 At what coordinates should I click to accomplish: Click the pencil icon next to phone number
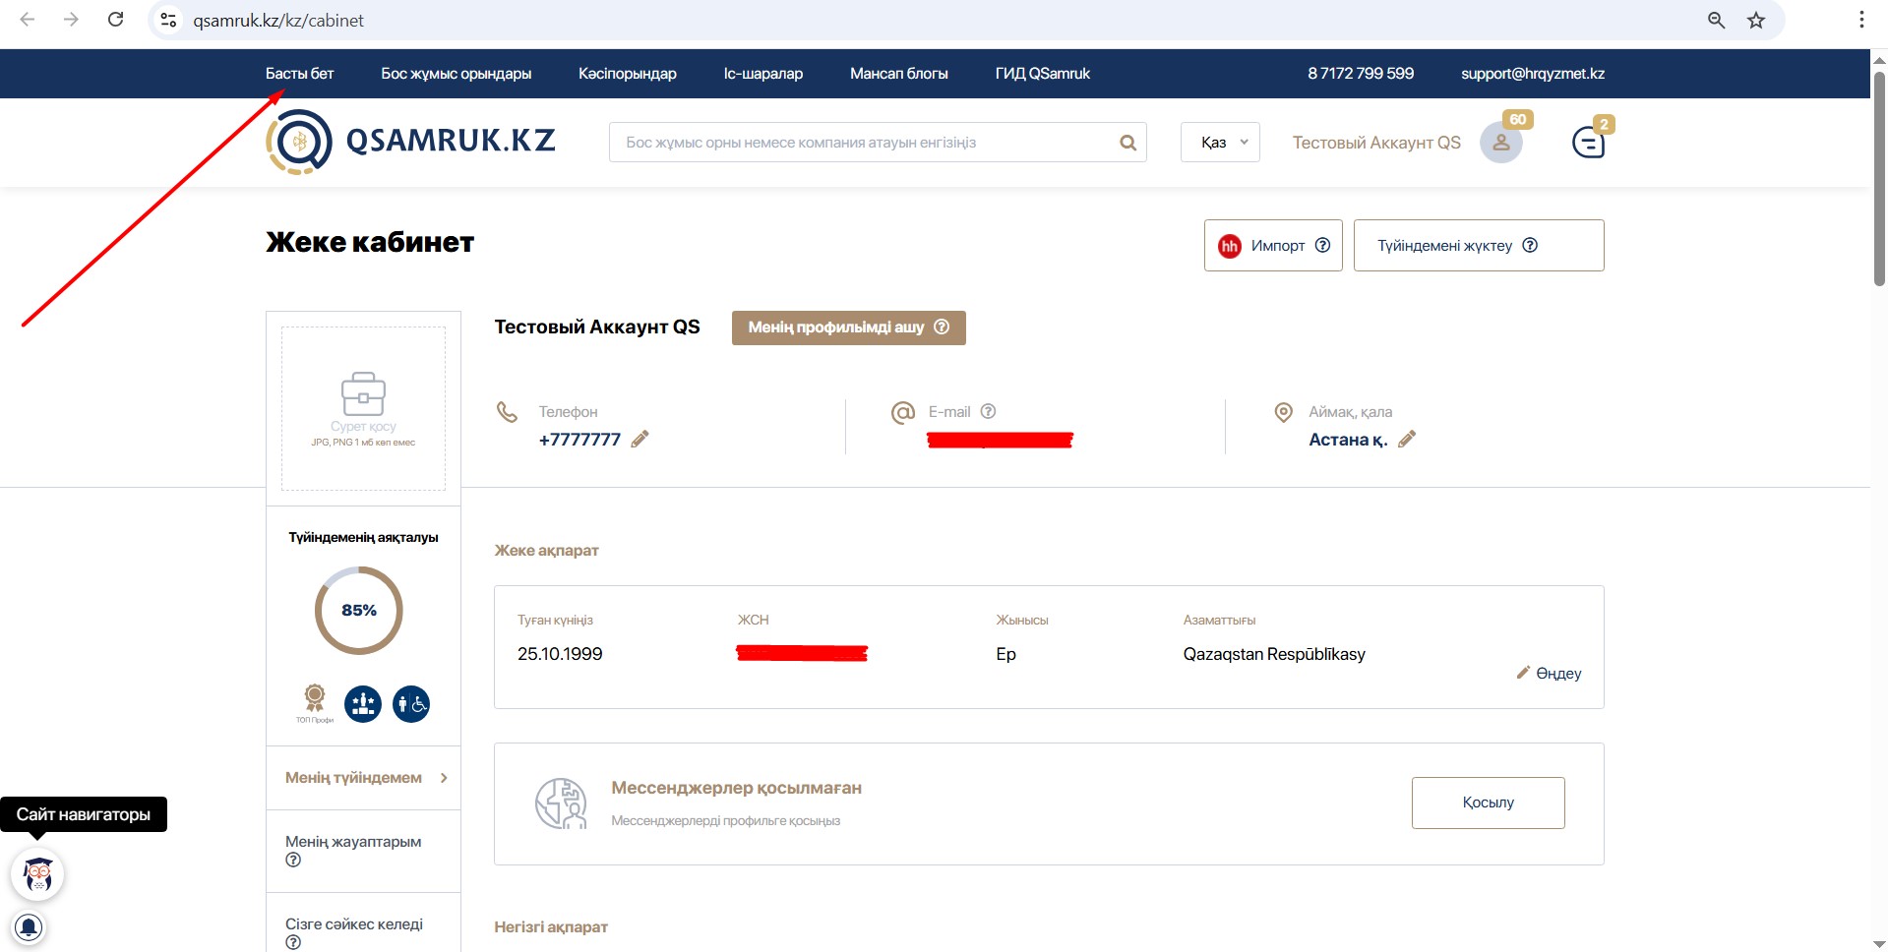click(x=639, y=440)
